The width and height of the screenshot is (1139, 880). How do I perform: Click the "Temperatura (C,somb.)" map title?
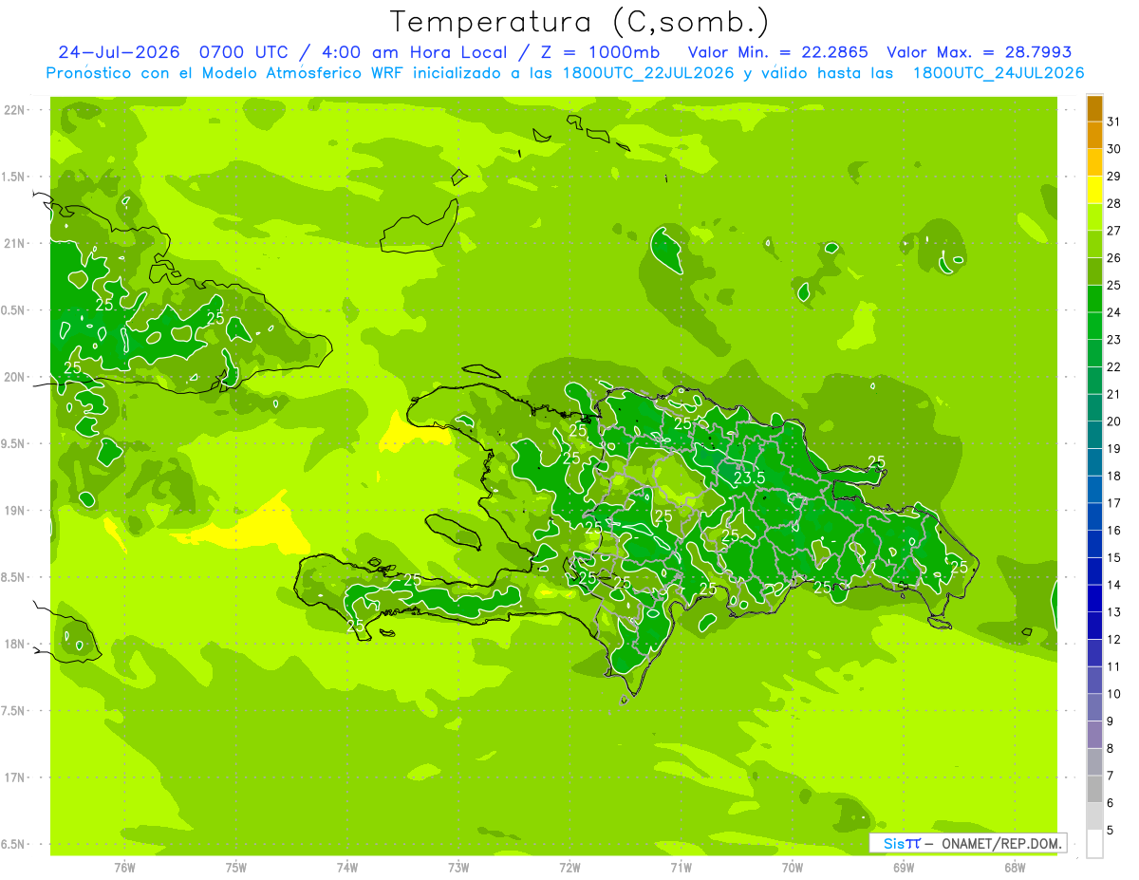pos(580,23)
